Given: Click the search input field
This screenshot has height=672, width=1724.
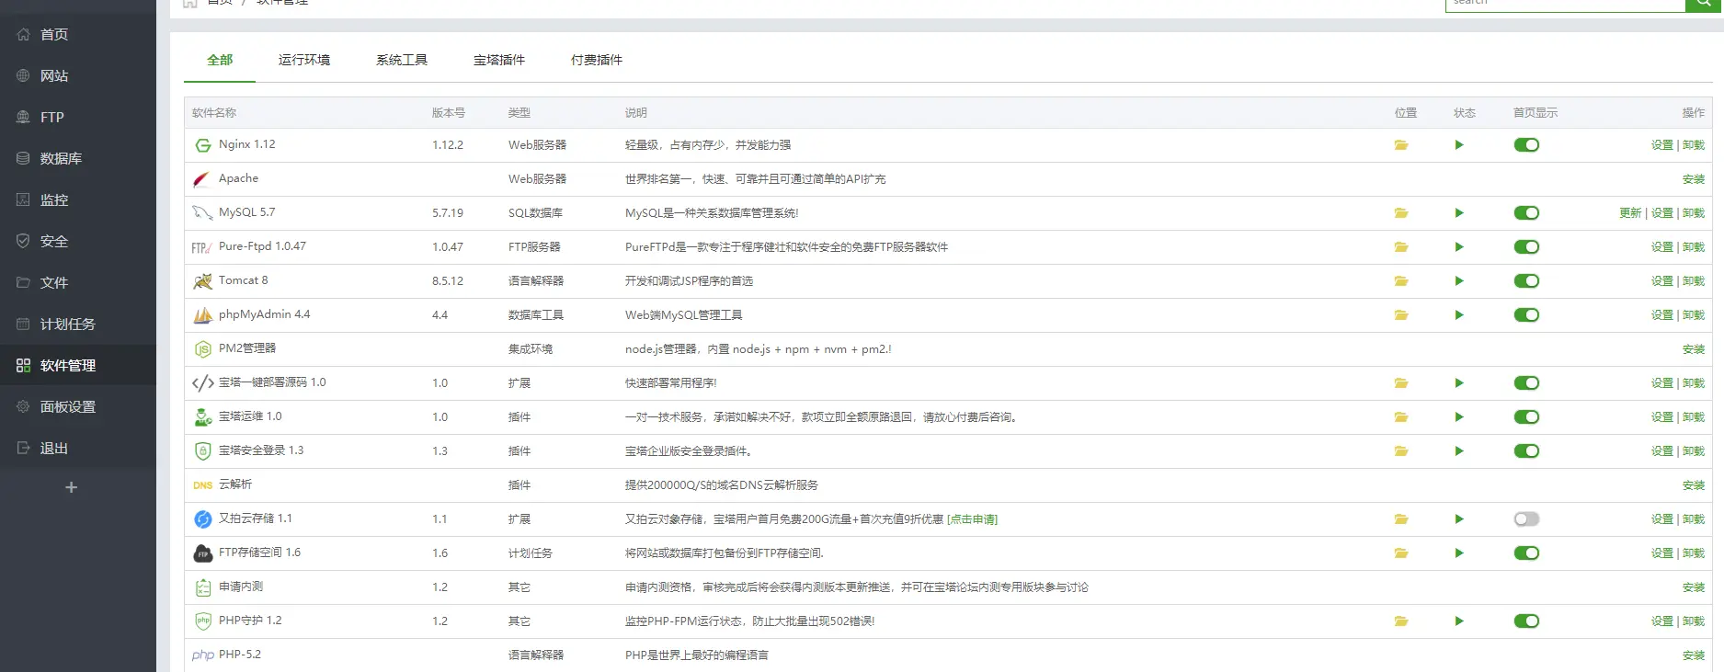Looking at the screenshot, I should coord(1565,4).
